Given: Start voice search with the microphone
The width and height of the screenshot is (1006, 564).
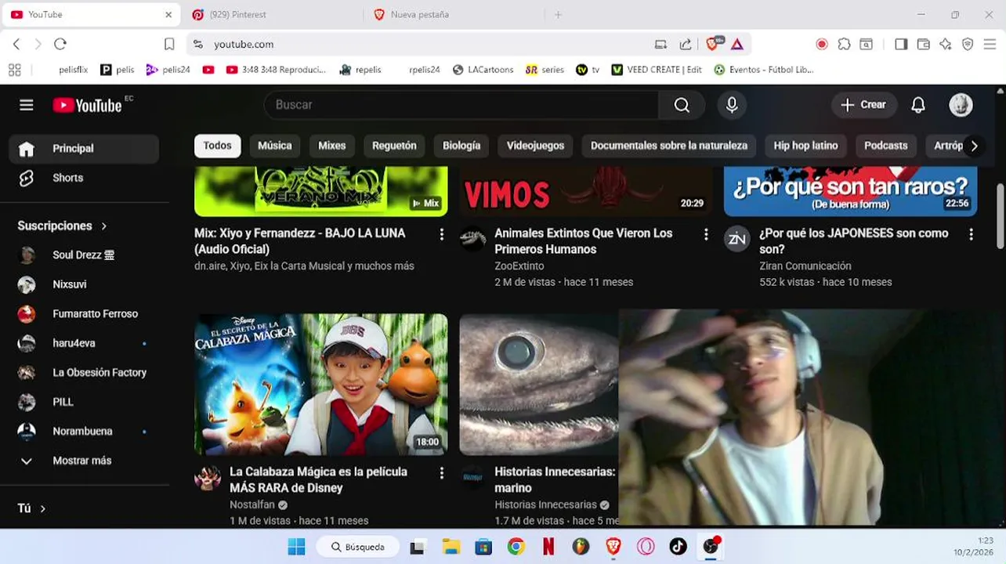Looking at the screenshot, I should click(732, 105).
